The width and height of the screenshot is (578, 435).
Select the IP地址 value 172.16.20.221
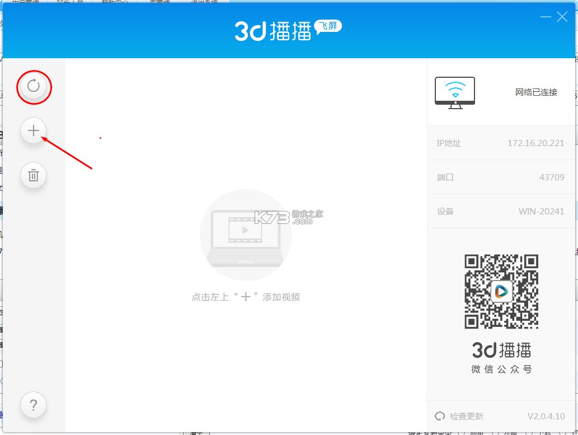tap(535, 143)
